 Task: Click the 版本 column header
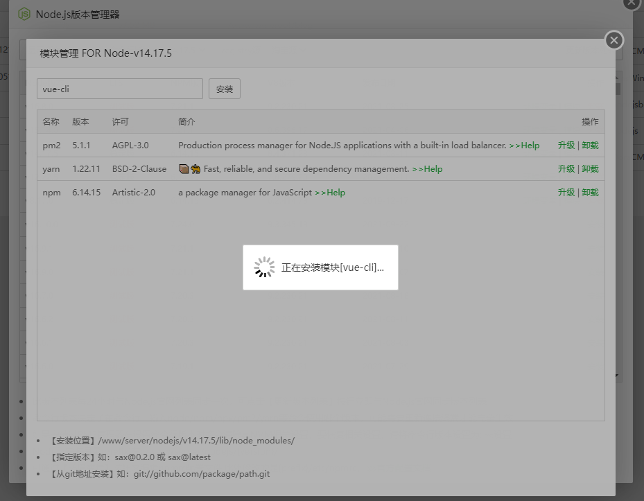click(80, 121)
